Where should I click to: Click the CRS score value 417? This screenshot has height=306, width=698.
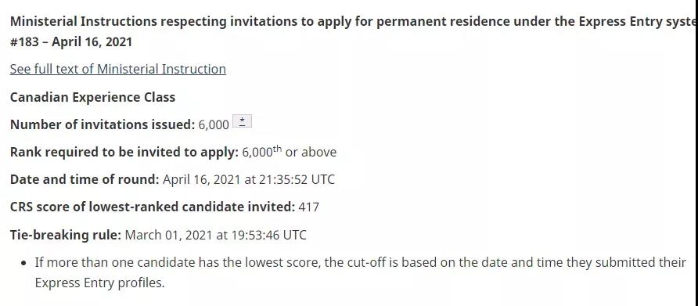(x=308, y=207)
